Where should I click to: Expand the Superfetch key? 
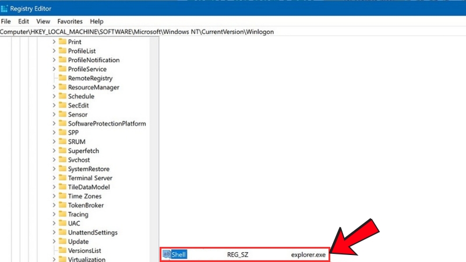coord(54,151)
